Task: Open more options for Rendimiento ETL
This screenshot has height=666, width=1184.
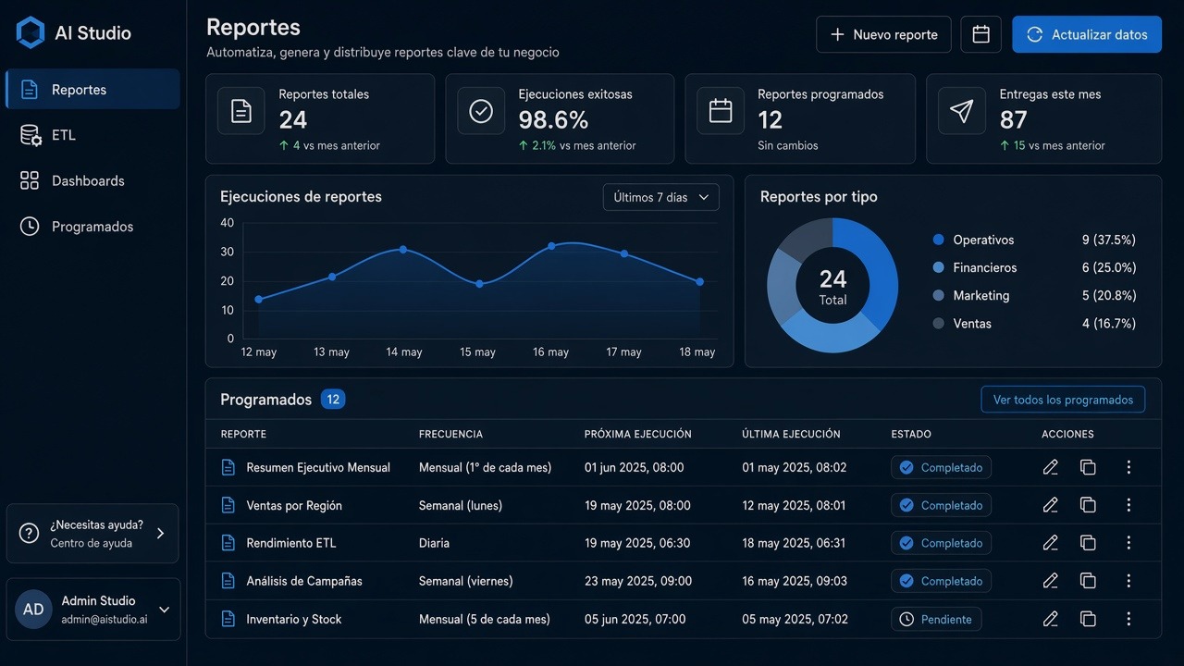Action: [1128, 543]
